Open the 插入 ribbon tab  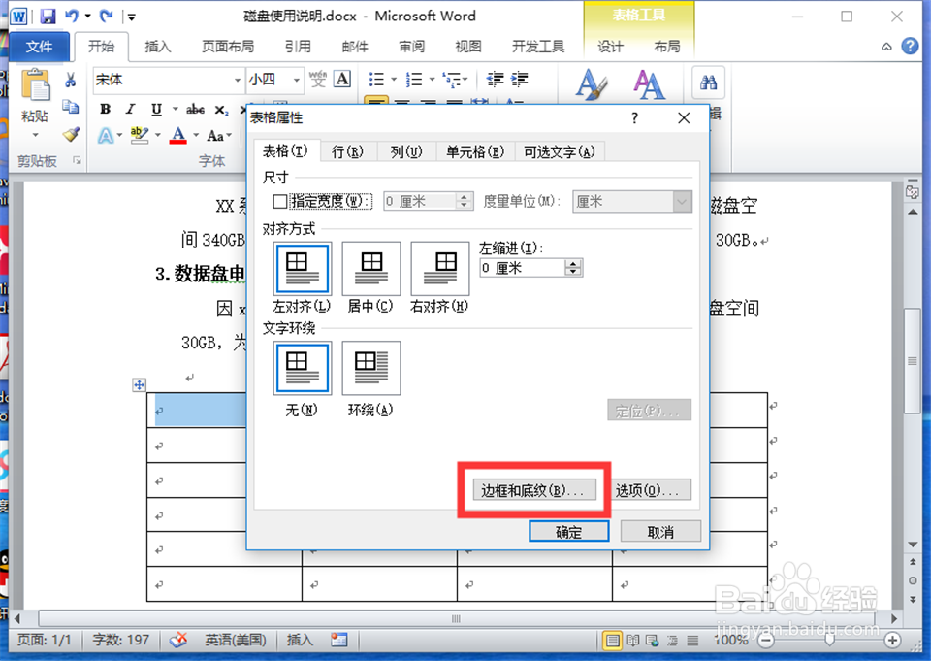tap(159, 46)
